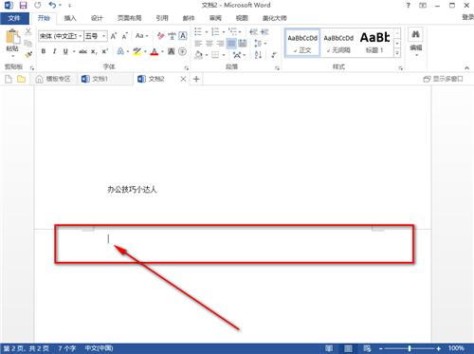Center the paragraph text
474x354 pixels.
coord(210,44)
